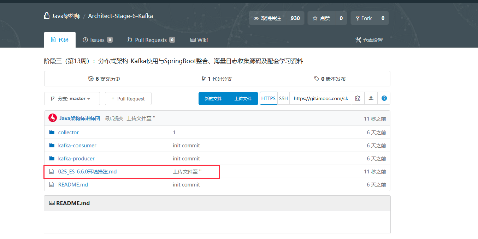Viewport: 478px width, 239px height.
Task: Open the collector commit message '1'
Action: coord(174,133)
